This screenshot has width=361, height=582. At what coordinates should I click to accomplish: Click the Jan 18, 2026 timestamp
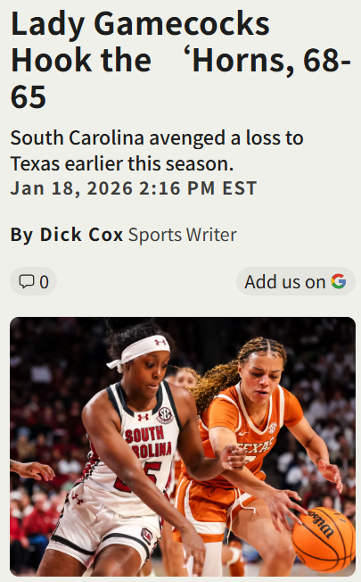[134, 188]
